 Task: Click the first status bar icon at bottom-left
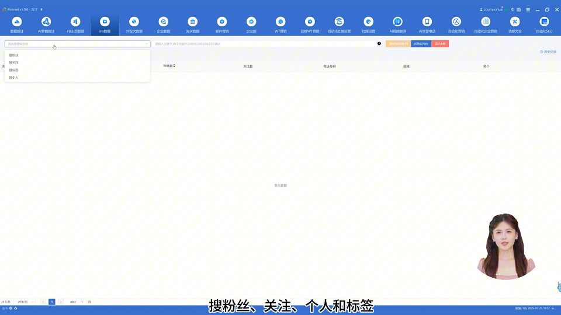pos(5,308)
